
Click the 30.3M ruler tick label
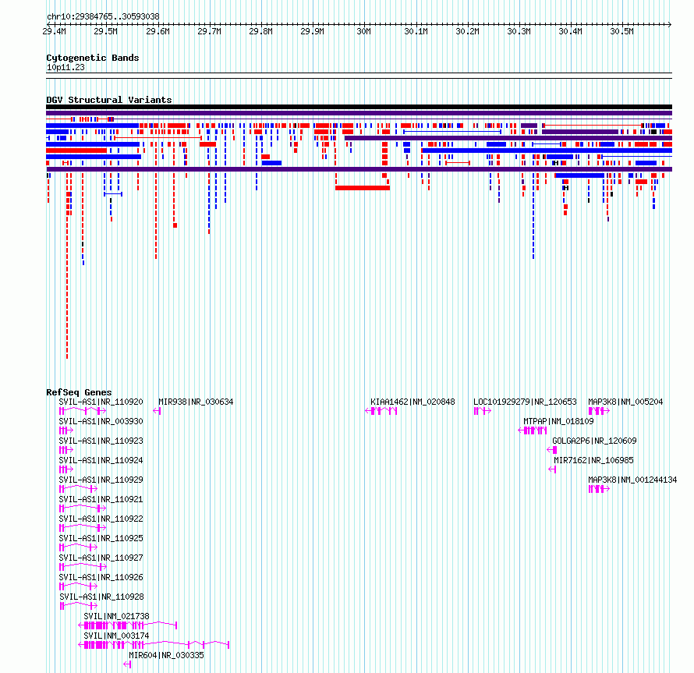[x=519, y=31]
